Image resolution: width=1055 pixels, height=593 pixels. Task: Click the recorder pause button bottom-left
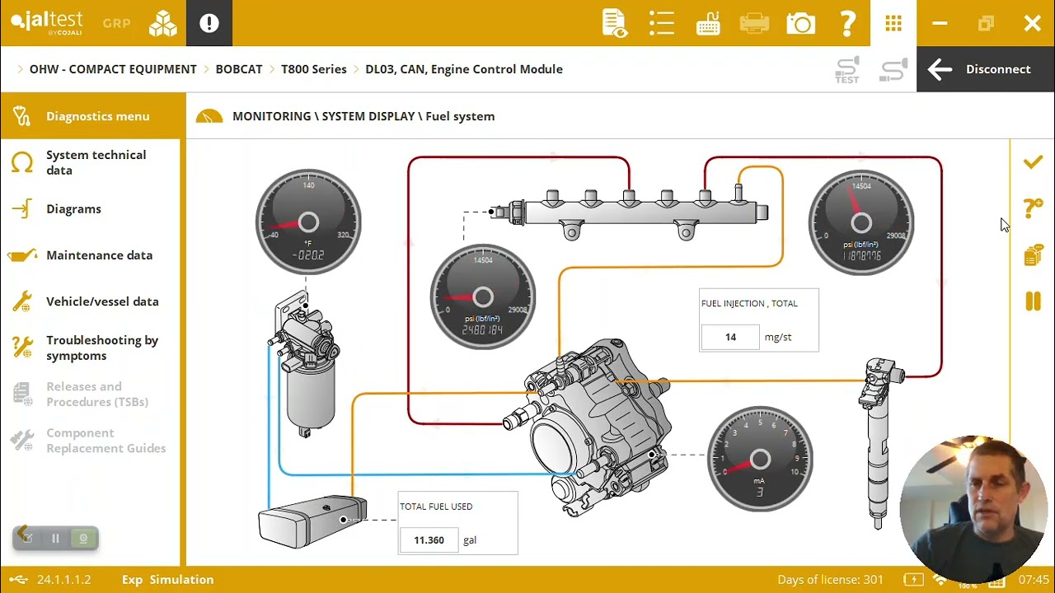coord(55,539)
